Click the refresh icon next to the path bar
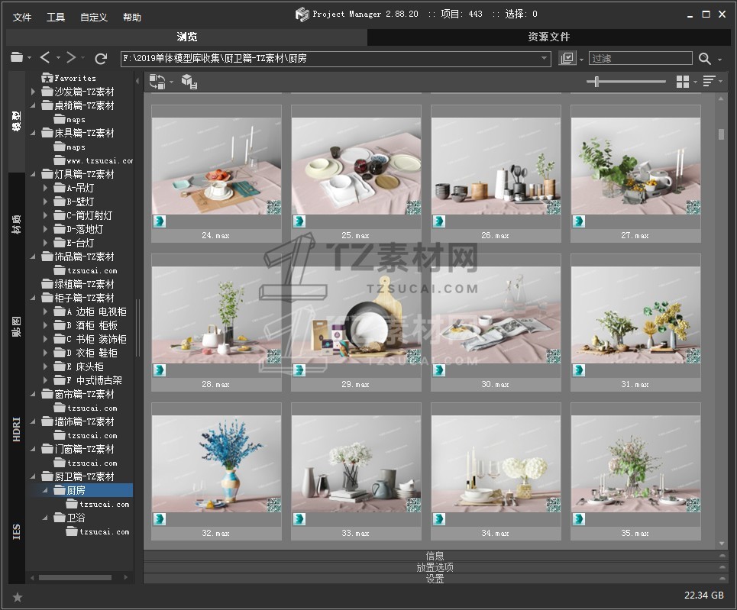737x610 pixels. point(101,58)
